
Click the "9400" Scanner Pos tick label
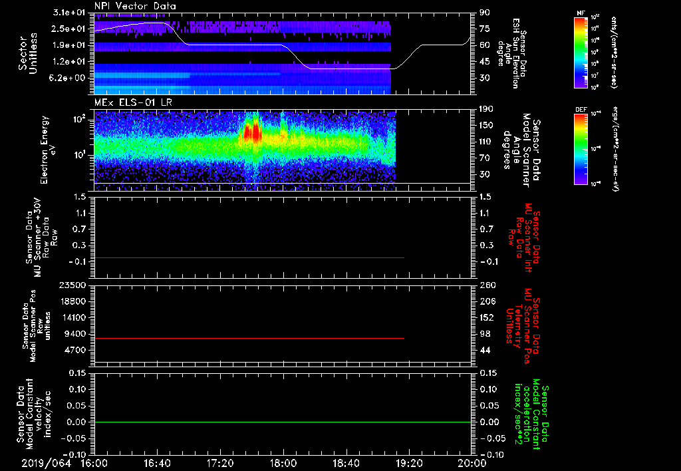point(74,334)
